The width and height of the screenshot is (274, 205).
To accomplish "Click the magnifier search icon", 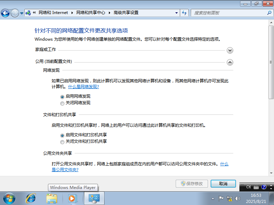I will coord(269,13).
